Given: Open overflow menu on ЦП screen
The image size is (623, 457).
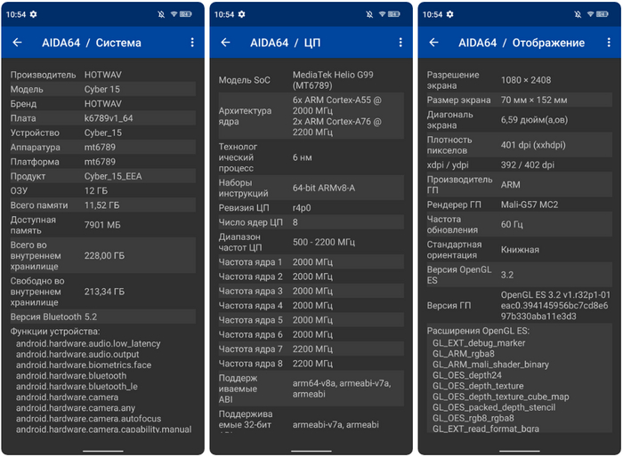Looking at the screenshot, I should coord(400,43).
